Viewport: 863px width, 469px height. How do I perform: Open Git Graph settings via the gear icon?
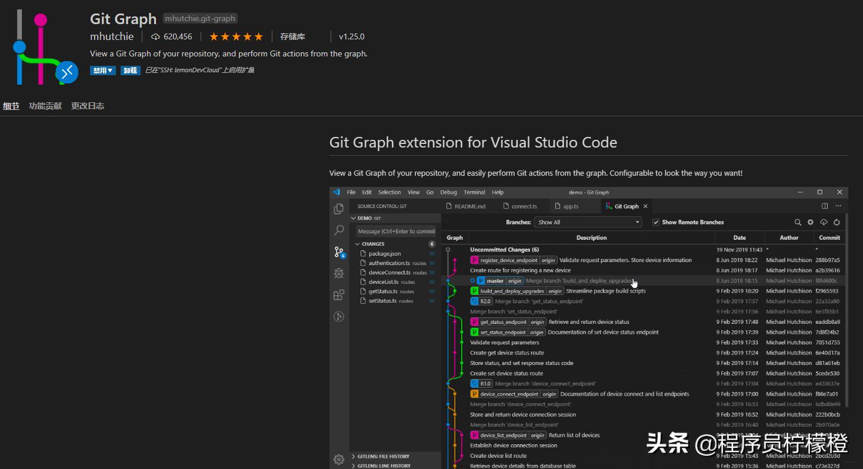tap(811, 222)
